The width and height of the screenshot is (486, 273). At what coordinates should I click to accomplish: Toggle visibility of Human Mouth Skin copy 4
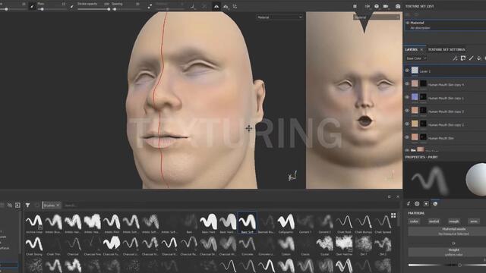[407, 84]
